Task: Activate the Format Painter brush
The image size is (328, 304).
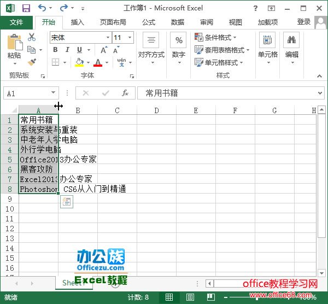Action: pos(32,62)
